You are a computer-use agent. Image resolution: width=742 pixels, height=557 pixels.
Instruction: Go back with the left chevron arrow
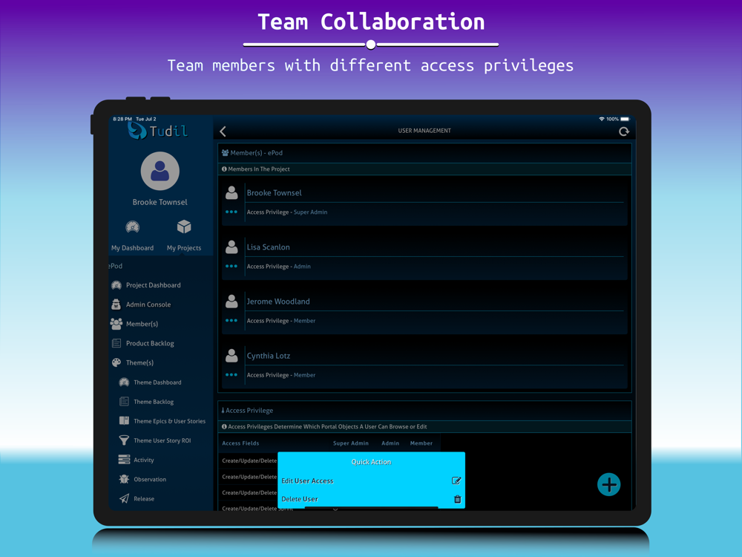tap(223, 131)
